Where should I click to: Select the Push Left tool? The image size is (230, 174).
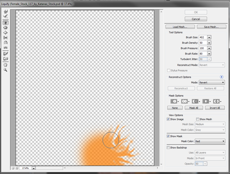pyautogui.click(x=6, y=38)
